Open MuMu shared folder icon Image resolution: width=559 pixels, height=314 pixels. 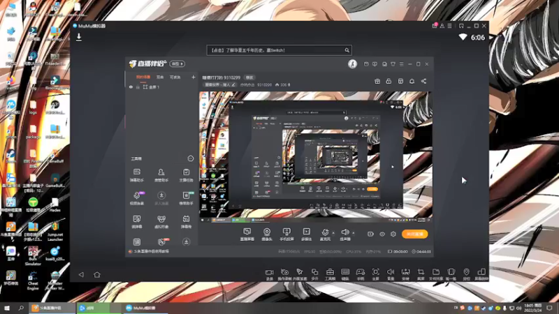point(435,274)
